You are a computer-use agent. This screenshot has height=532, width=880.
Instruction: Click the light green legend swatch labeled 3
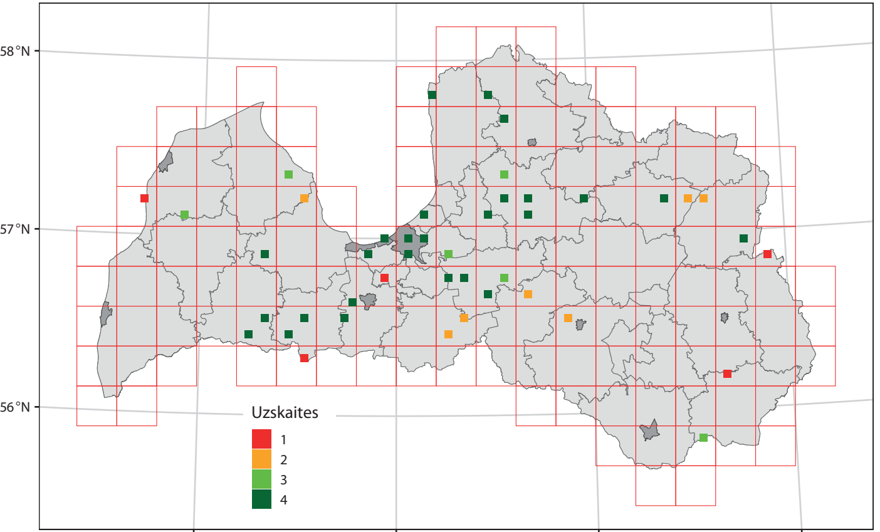pyautogui.click(x=261, y=479)
